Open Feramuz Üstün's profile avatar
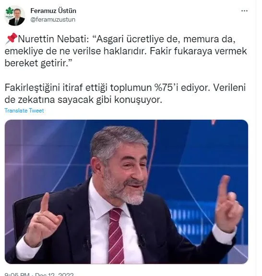 [15, 16]
